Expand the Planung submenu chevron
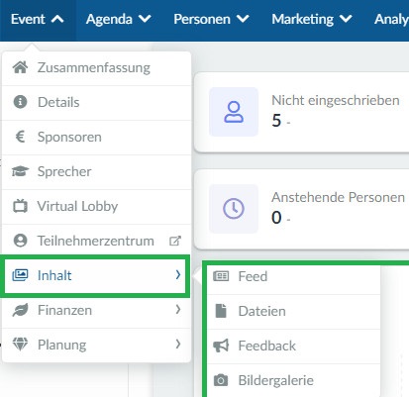Screen dimensions: 409x397 pos(178,344)
